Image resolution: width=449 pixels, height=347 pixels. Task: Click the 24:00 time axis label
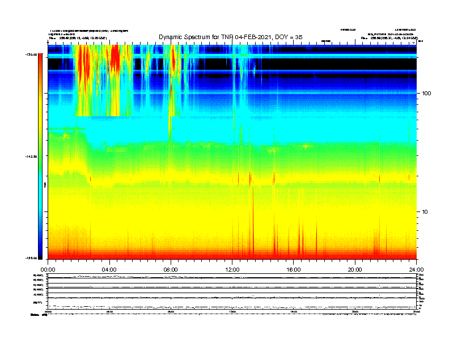pyautogui.click(x=416, y=270)
